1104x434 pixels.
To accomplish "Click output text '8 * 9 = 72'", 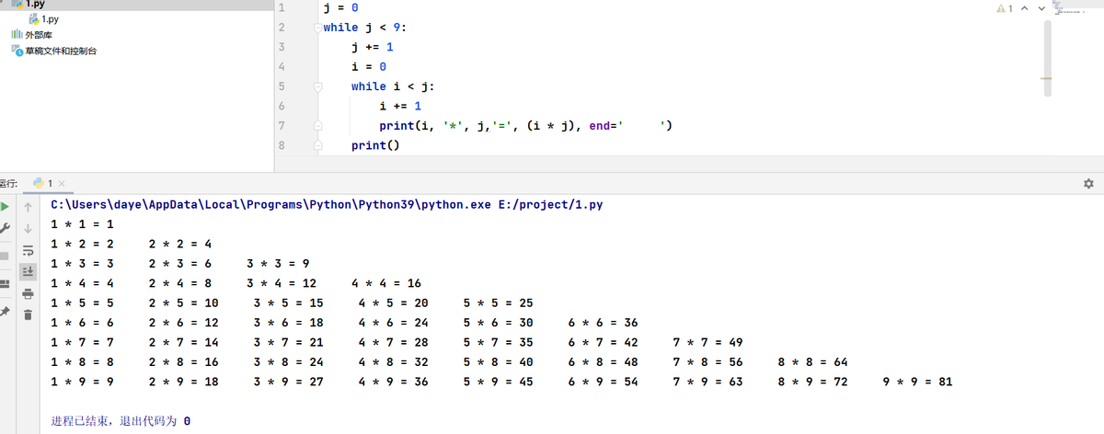I will pyautogui.click(x=813, y=381).
